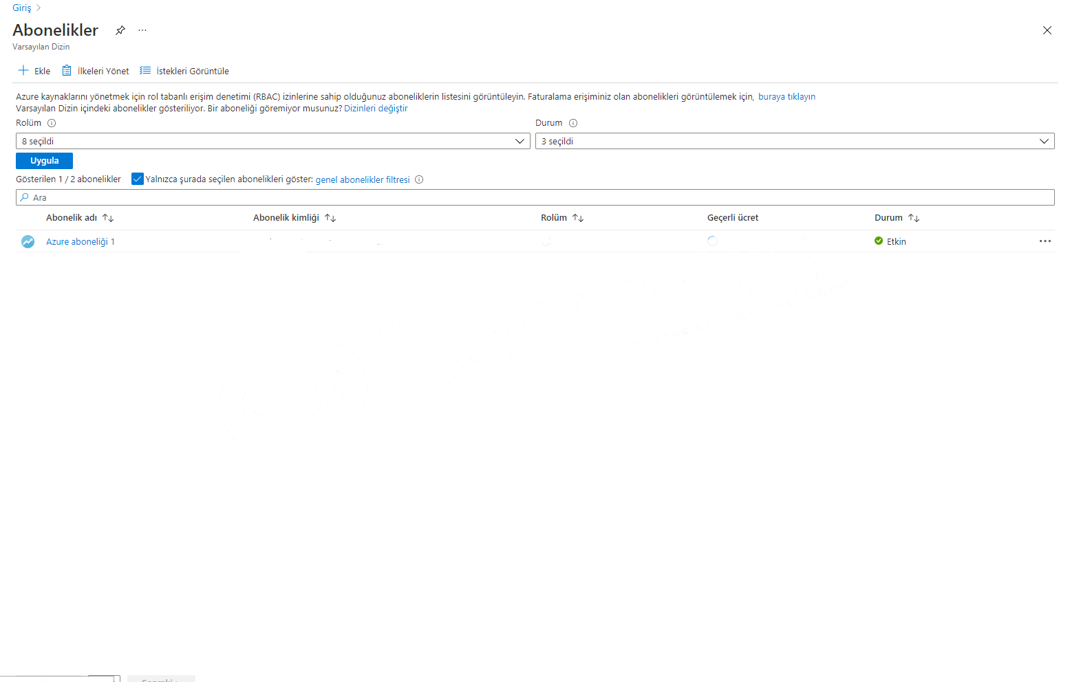Click the Azure aboneliği 1 subscription icon
The height and width of the screenshot is (682, 1070).
point(28,242)
